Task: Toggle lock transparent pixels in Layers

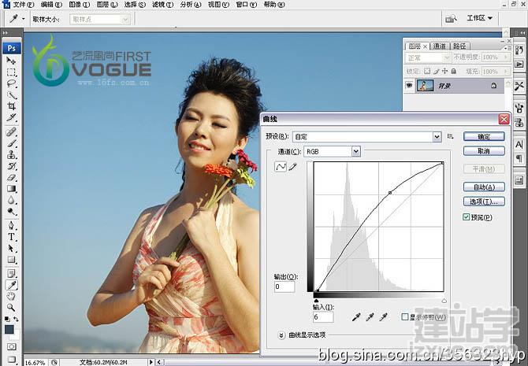Action: pos(427,71)
